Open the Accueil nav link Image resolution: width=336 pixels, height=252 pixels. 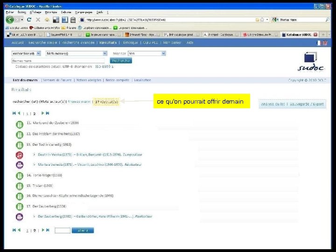pos(18,42)
